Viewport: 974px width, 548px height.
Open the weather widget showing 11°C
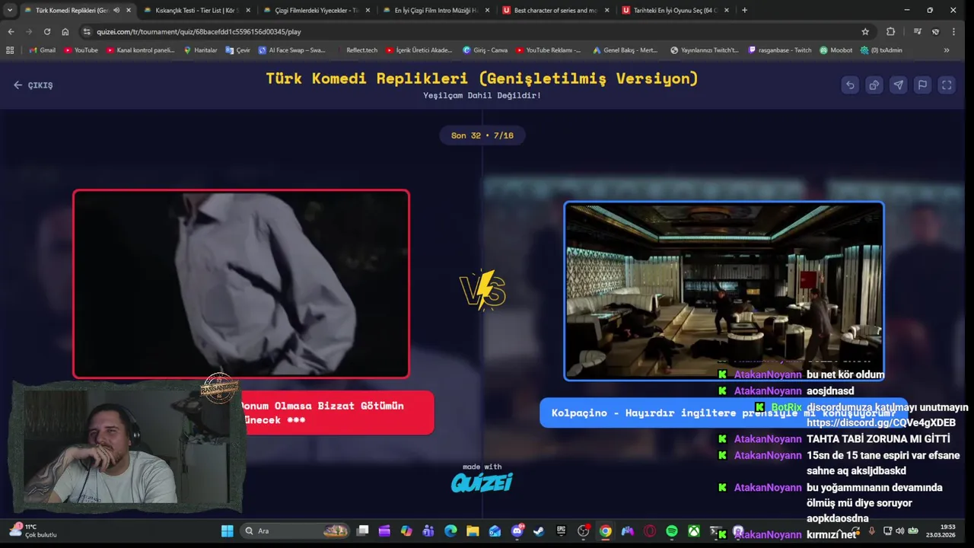(x=33, y=530)
